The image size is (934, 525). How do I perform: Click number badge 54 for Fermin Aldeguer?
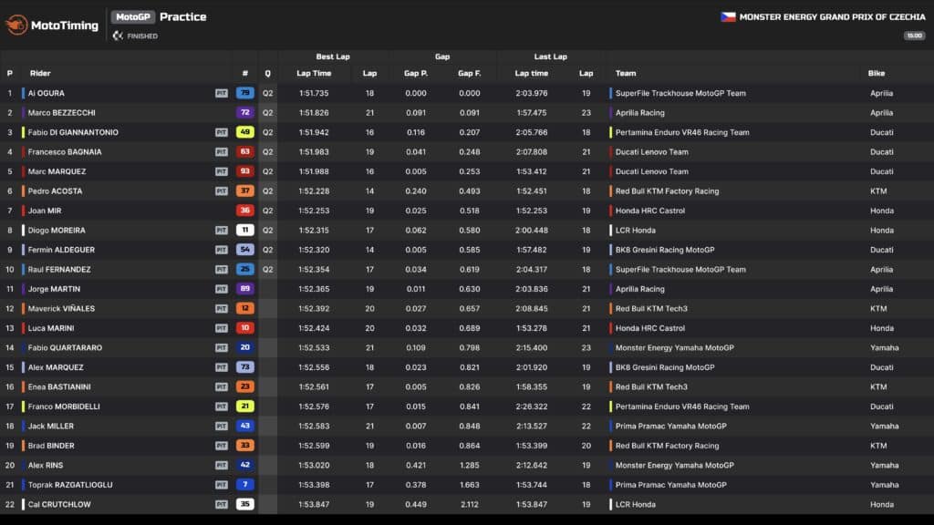tap(244, 250)
